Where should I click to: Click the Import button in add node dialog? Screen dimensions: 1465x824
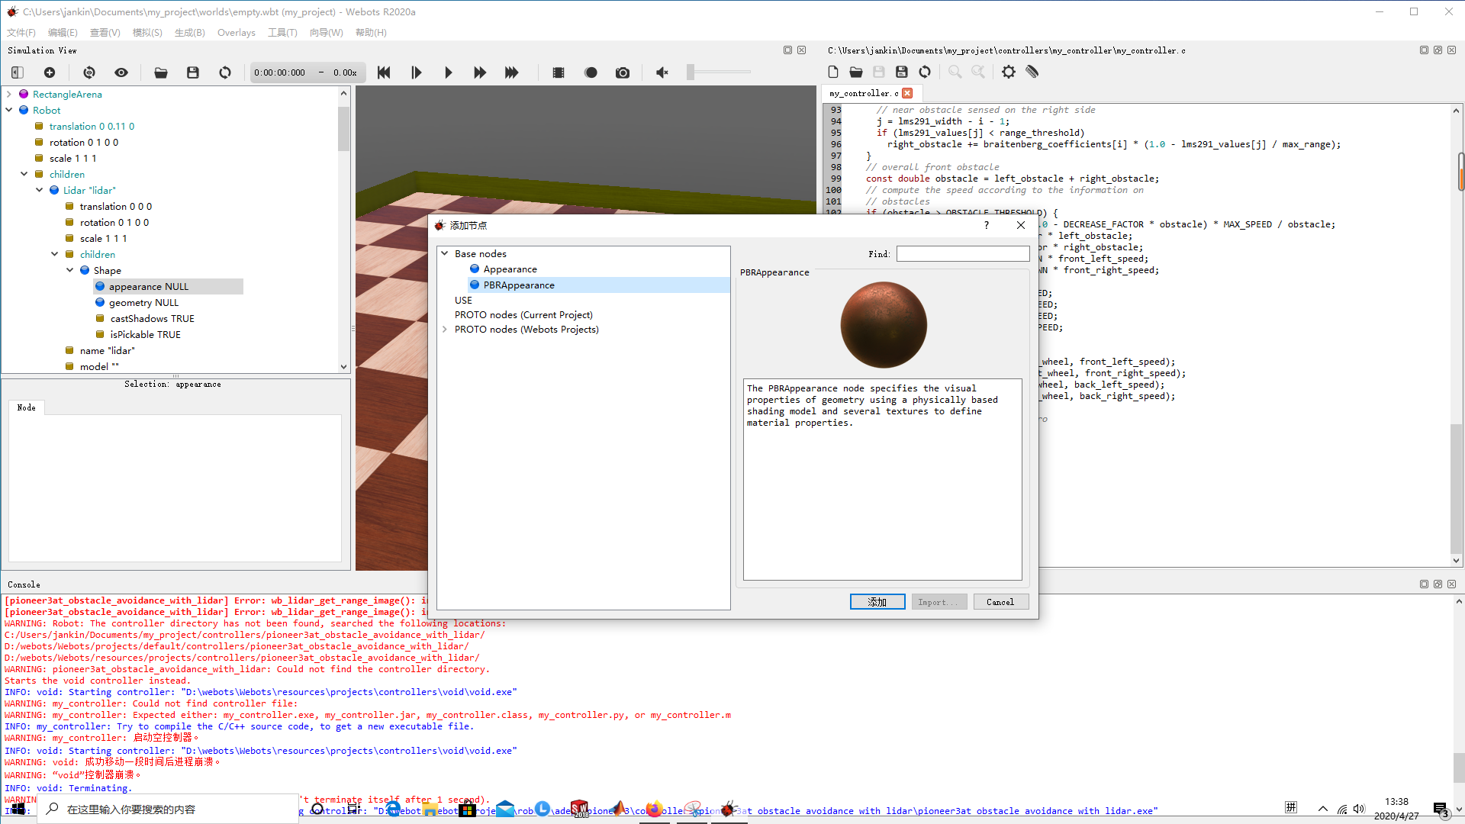[939, 602]
